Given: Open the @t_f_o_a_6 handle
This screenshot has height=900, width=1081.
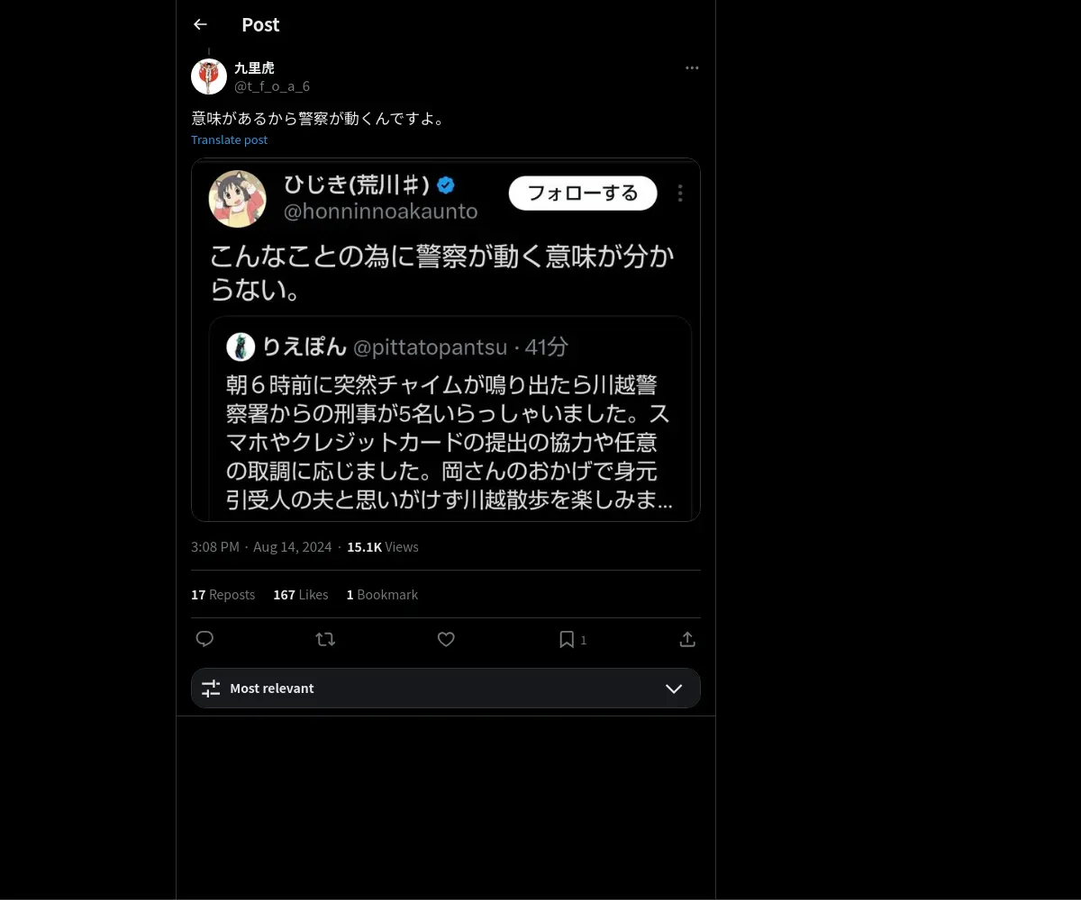Looking at the screenshot, I should [272, 86].
